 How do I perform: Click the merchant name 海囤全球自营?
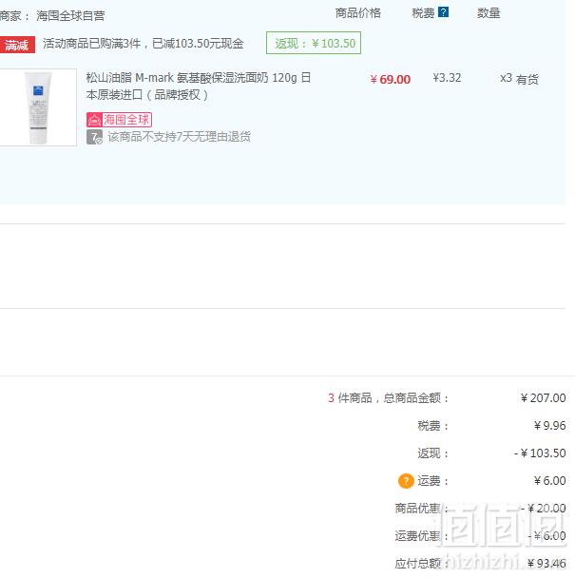tap(70, 16)
